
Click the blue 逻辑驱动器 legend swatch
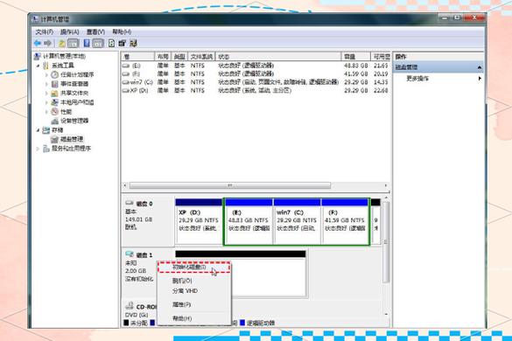coord(242,323)
